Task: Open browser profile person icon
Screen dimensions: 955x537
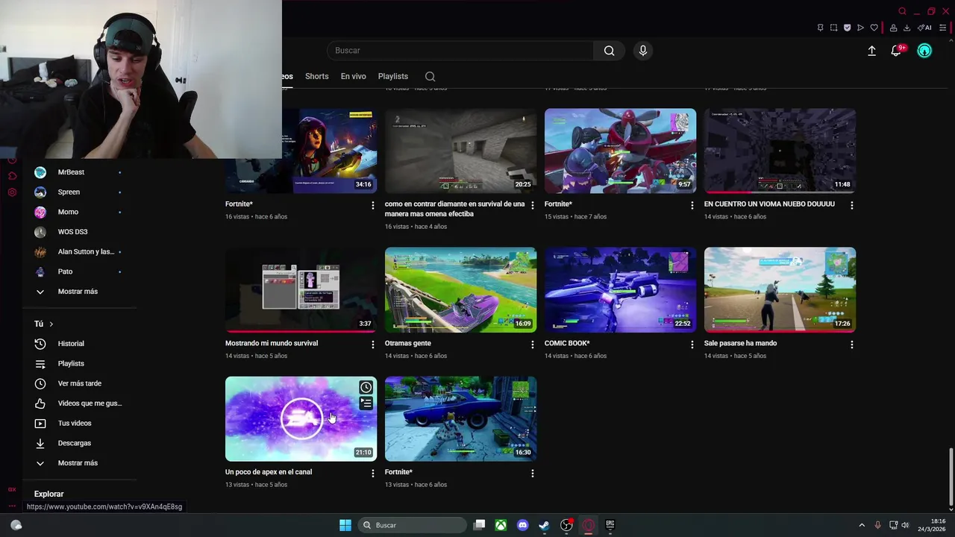Action: 893,28
